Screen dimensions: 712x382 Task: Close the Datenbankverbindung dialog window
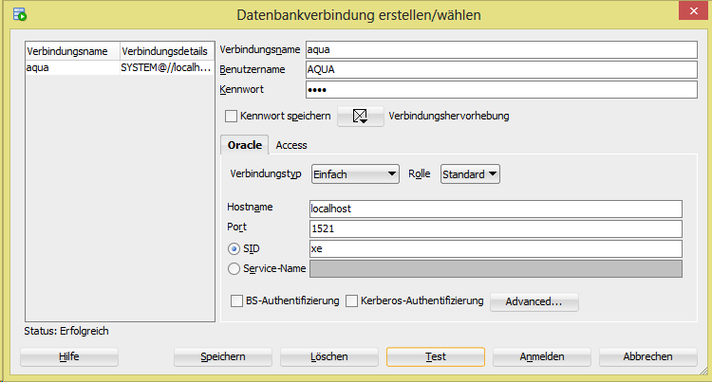click(693, 11)
